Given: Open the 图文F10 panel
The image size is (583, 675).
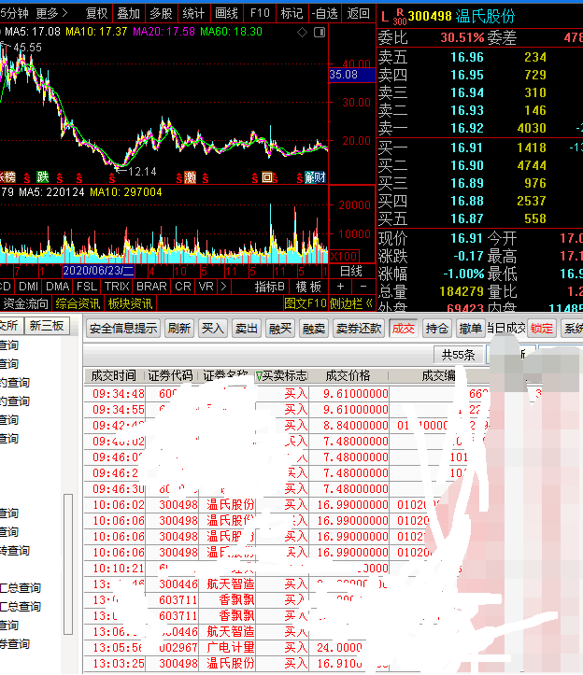Looking at the screenshot, I should [306, 303].
